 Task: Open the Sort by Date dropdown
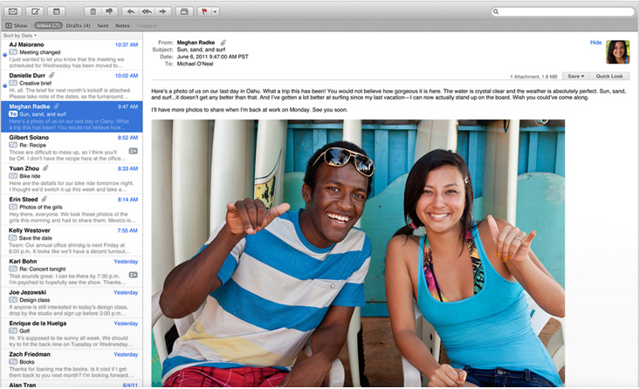point(20,36)
